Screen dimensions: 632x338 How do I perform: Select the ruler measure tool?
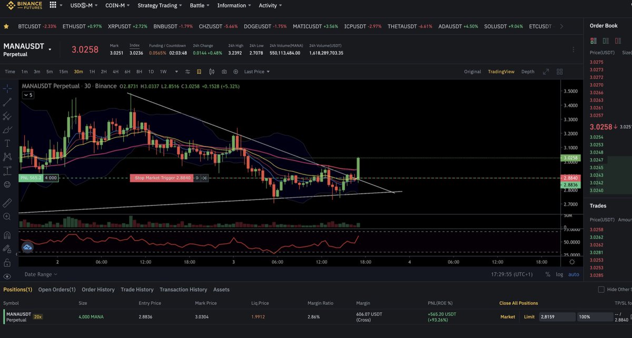click(7, 202)
